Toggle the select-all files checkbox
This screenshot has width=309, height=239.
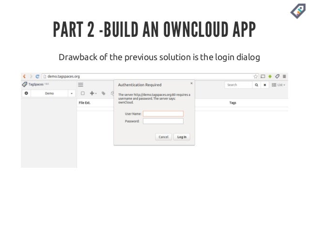click(x=83, y=93)
